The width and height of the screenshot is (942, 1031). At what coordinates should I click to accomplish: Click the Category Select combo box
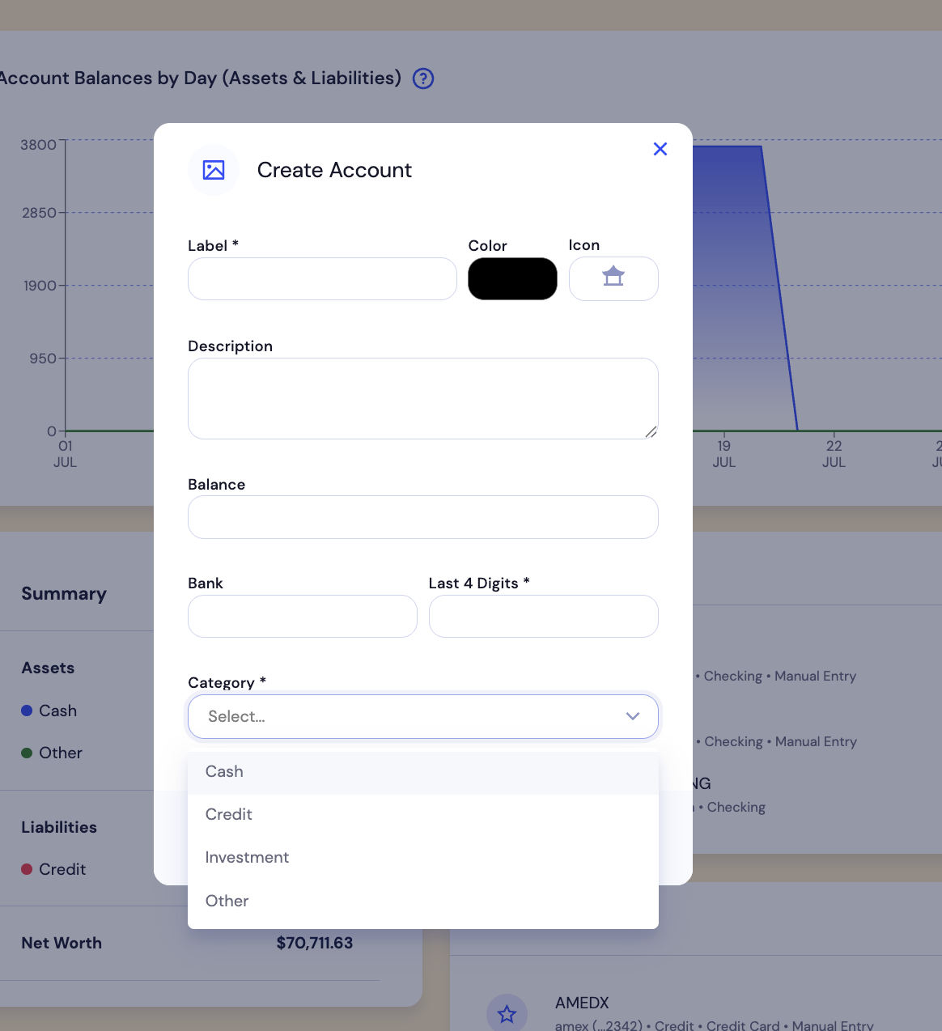coord(405,716)
